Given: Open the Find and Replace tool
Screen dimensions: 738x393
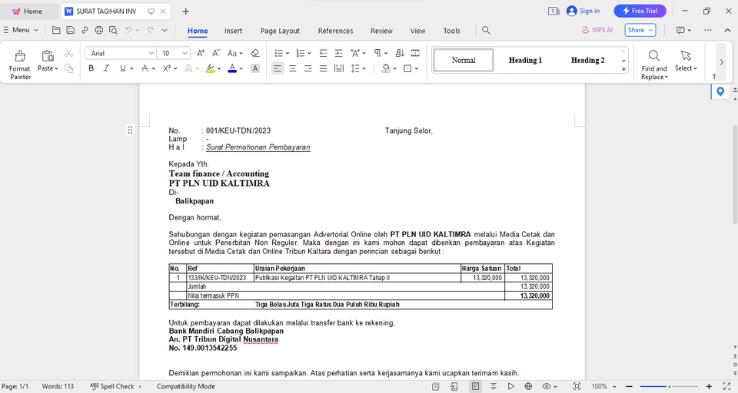Looking at the screenshot, I should [654, 64].
